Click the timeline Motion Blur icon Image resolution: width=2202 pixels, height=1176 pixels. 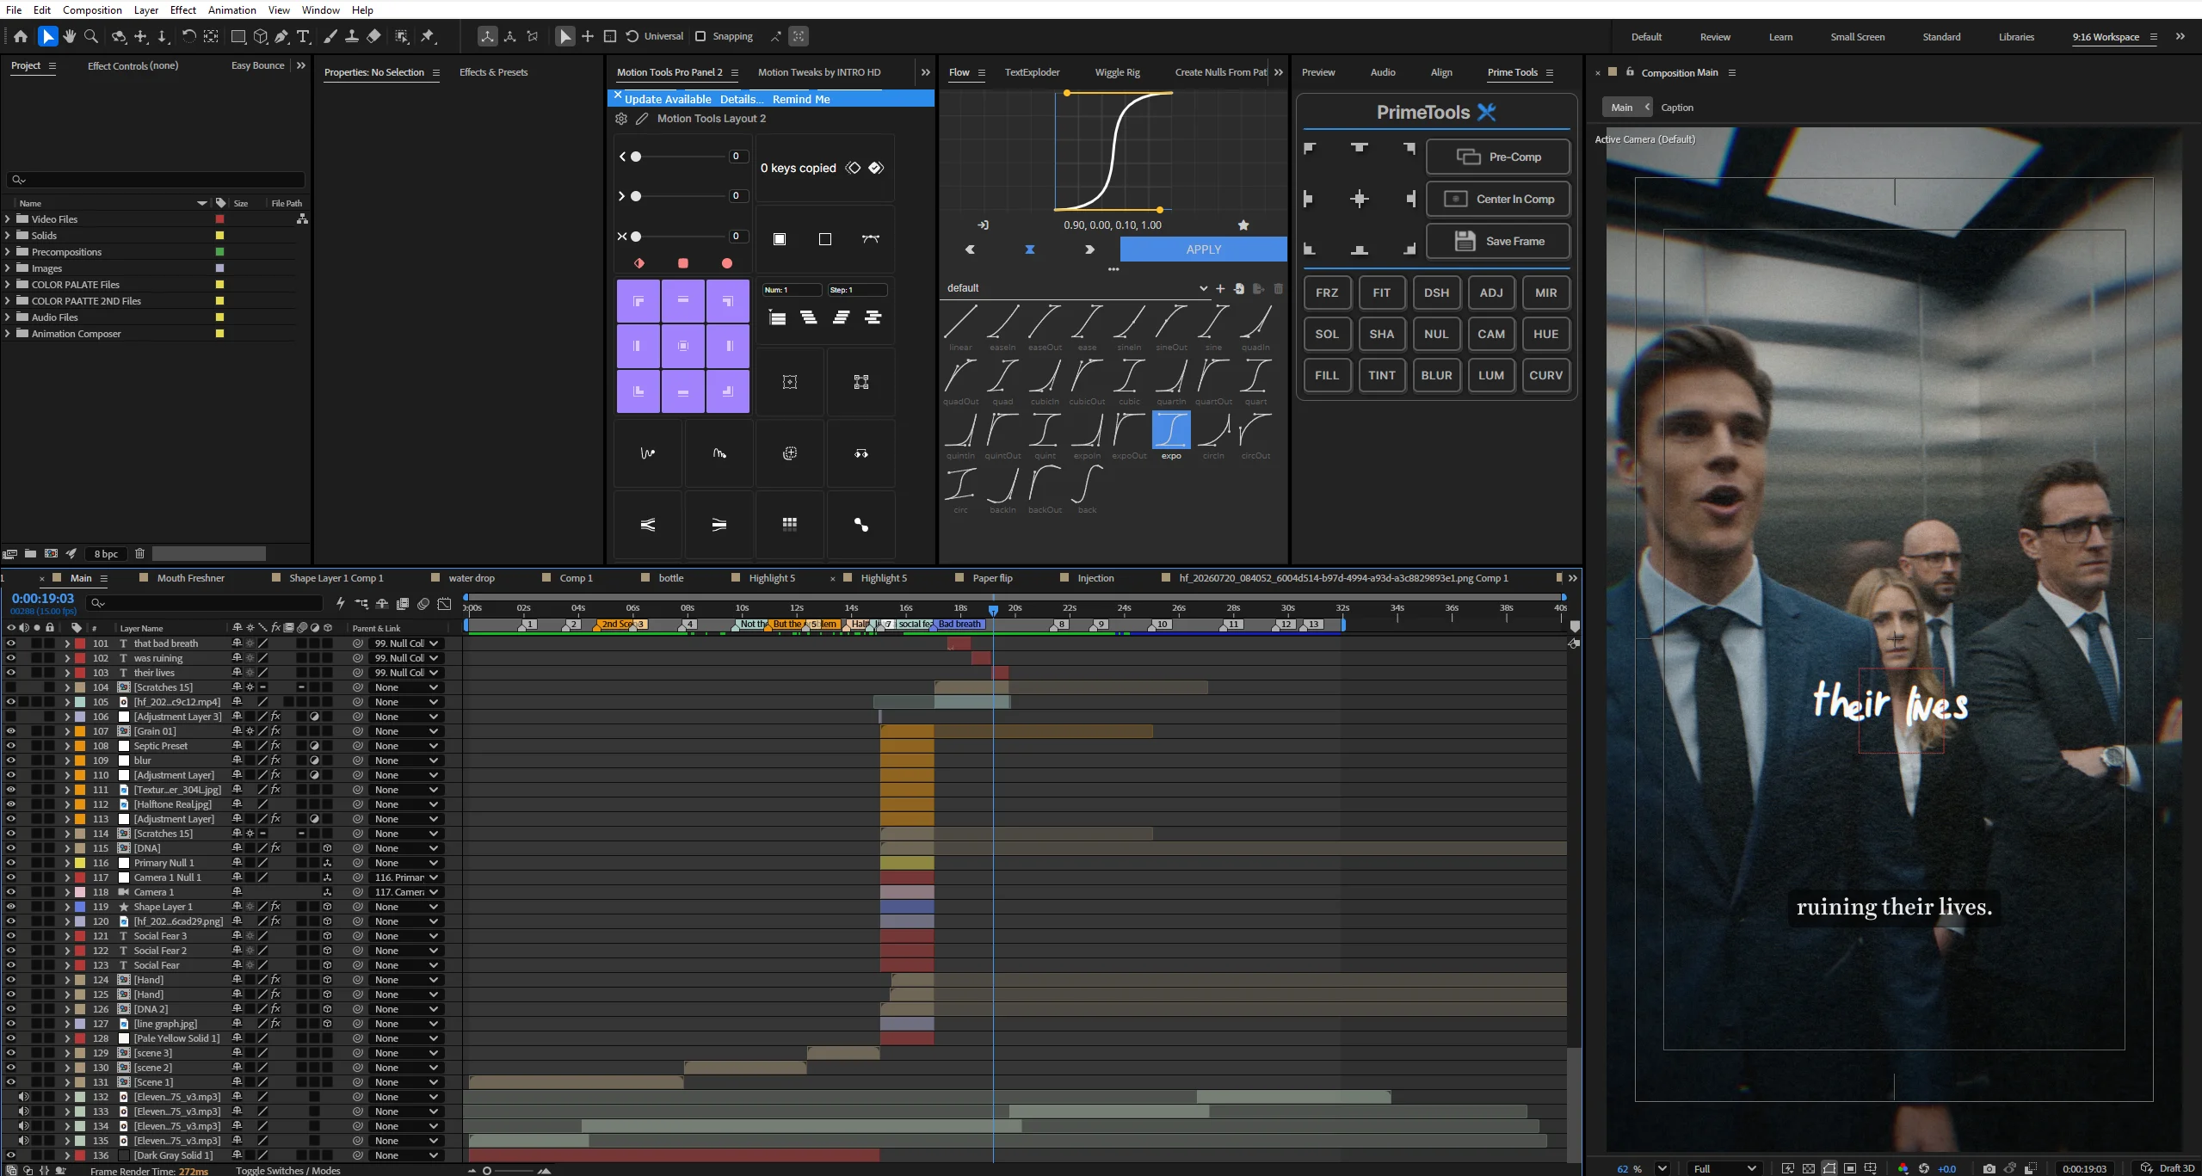(423, 604)
